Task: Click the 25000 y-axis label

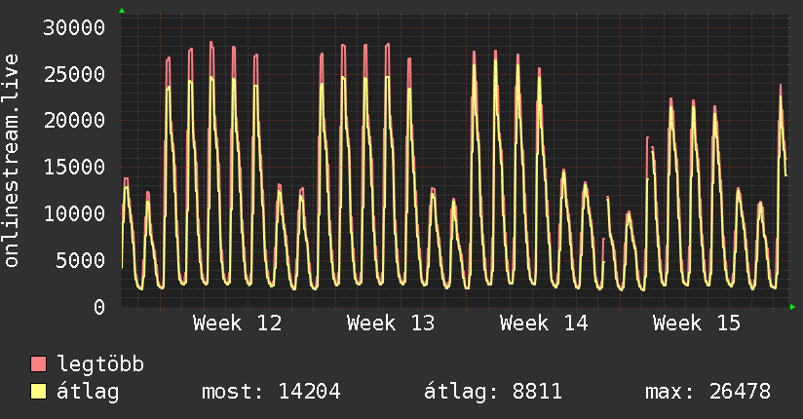Action: tap(74, 74)
